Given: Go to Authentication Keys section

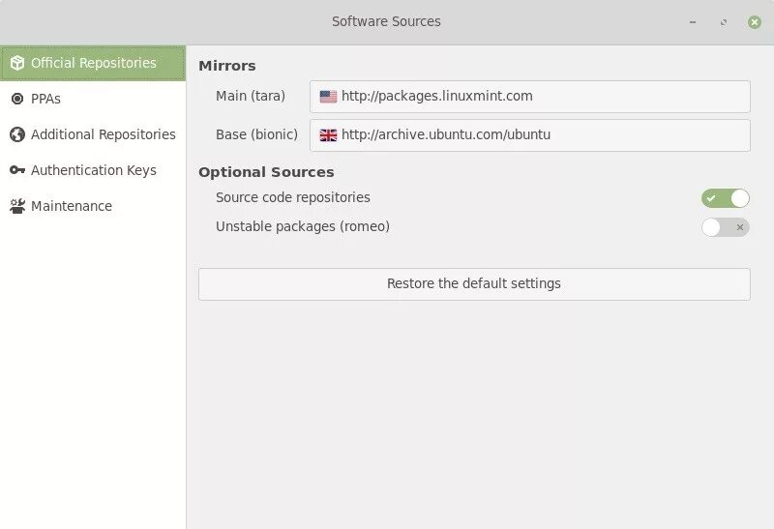Looking at the screenshot, I should click(x=93, y=170).
